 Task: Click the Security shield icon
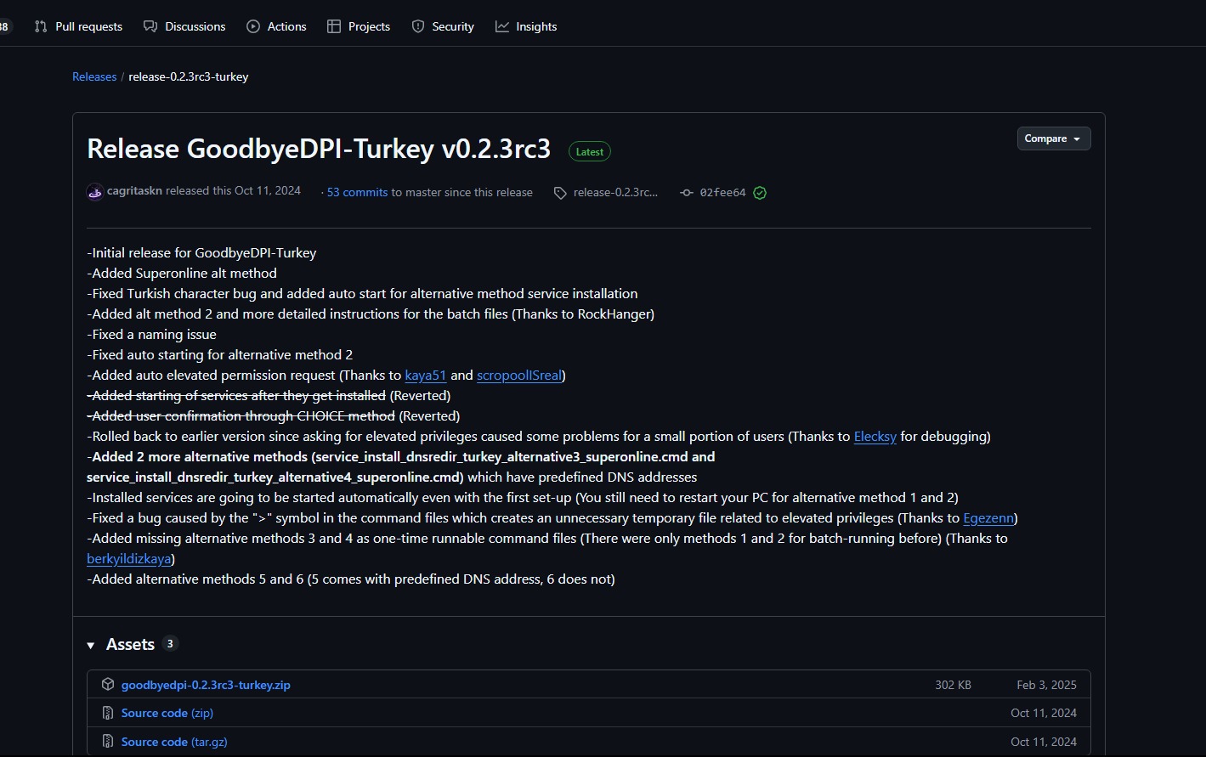pyautogui.click(x=418, y=26)
